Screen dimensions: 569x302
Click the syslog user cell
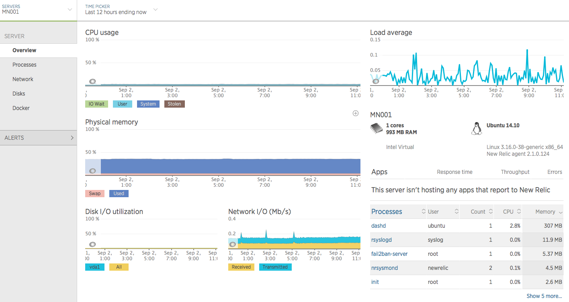[436, 240]
